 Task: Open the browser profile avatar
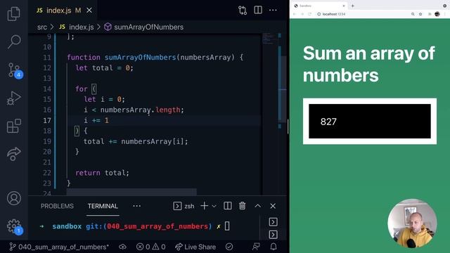(437, 14)
